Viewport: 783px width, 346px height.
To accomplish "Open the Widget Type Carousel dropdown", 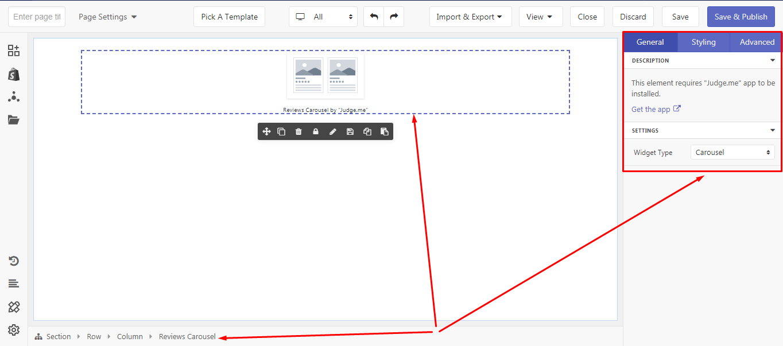I will coord(732,153).
